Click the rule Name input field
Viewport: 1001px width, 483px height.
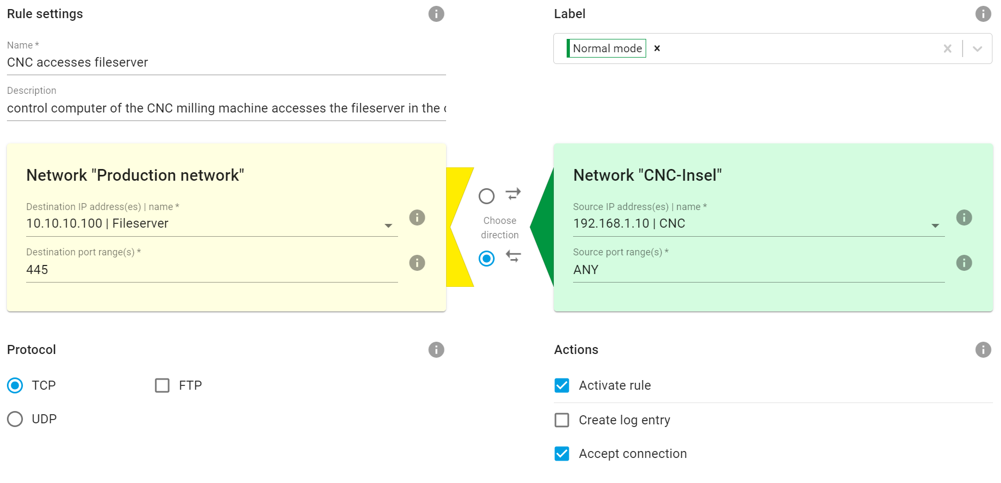click(226, 62)
